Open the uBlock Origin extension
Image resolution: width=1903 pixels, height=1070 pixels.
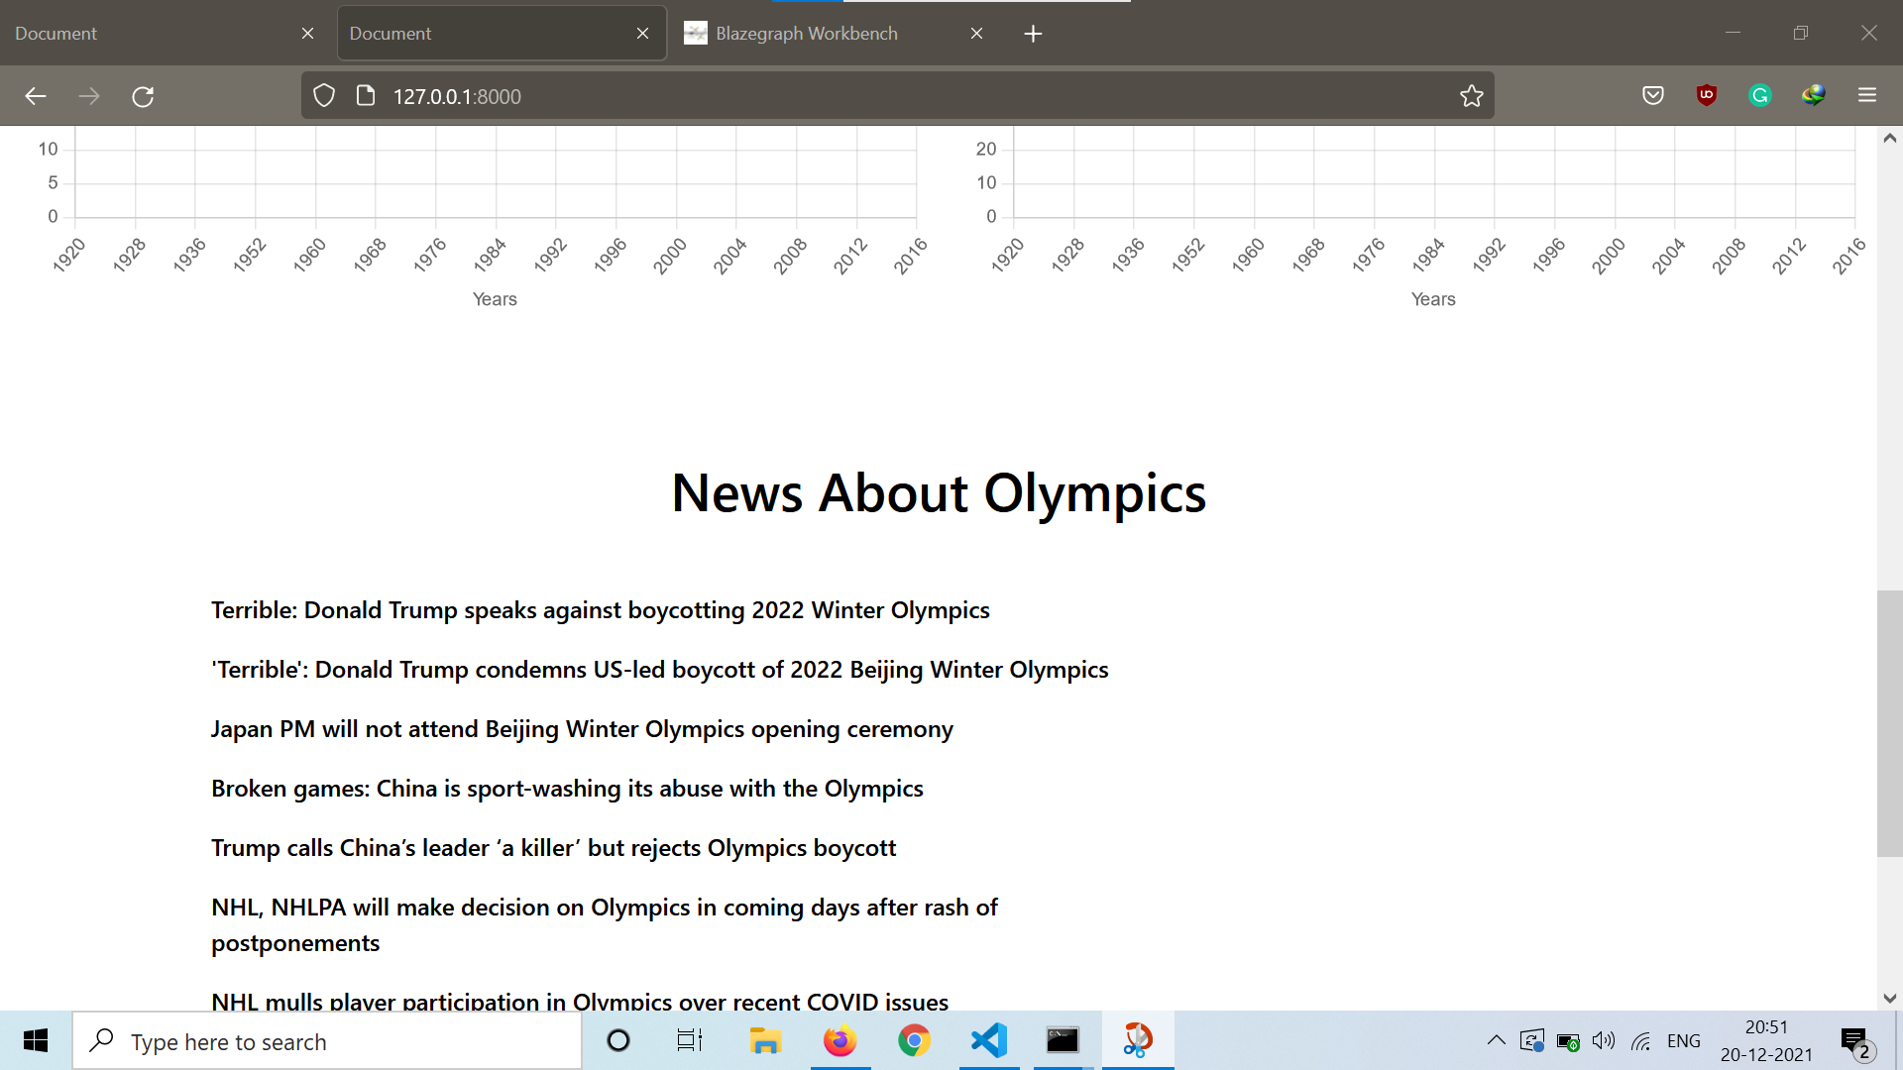tap(1707, 96)
